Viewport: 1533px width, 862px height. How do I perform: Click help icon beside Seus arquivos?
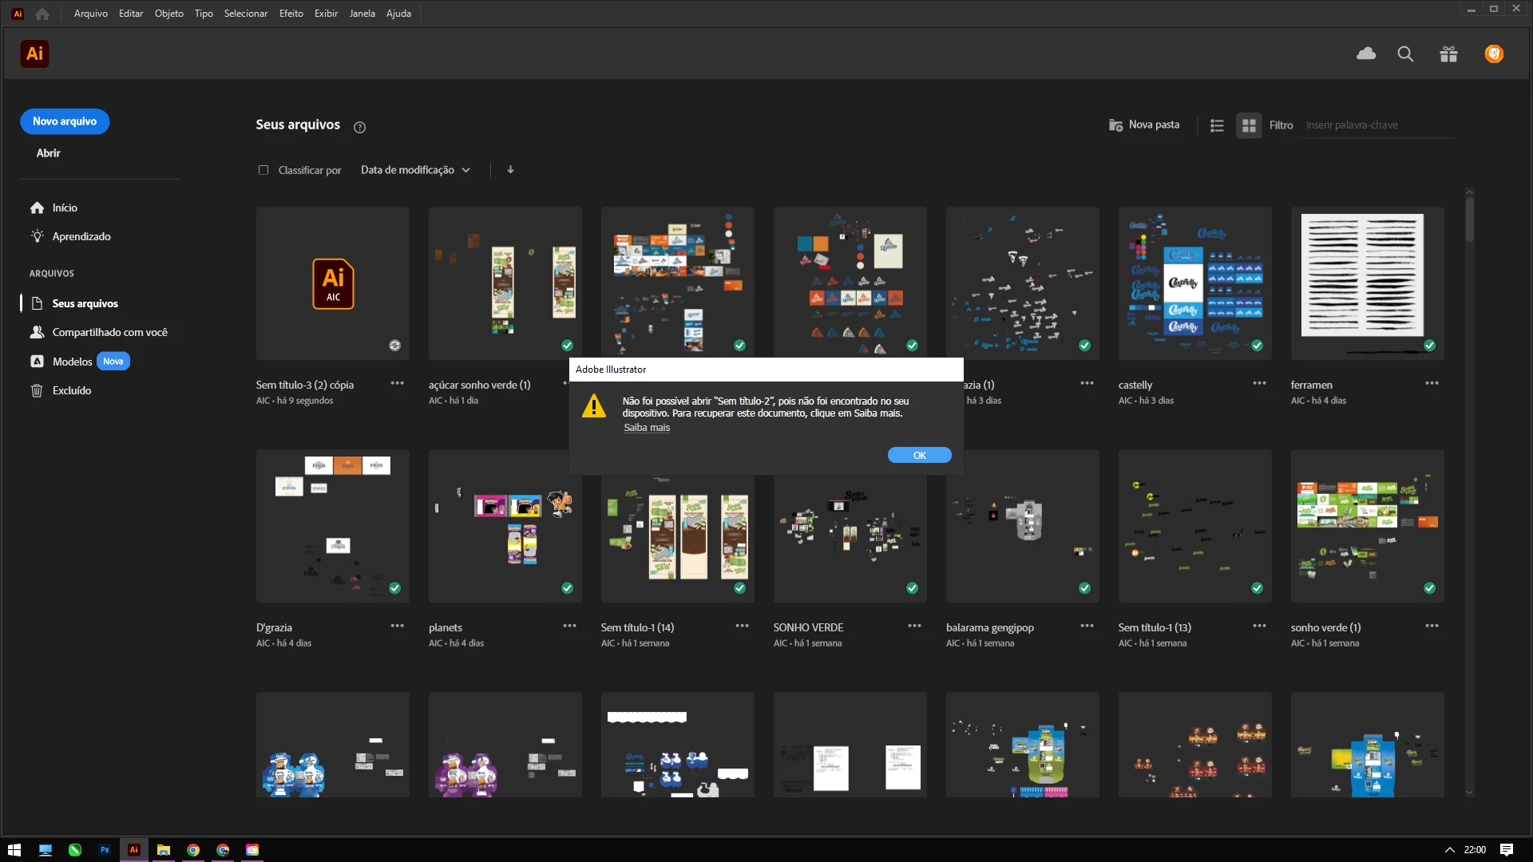coord(359,127)
